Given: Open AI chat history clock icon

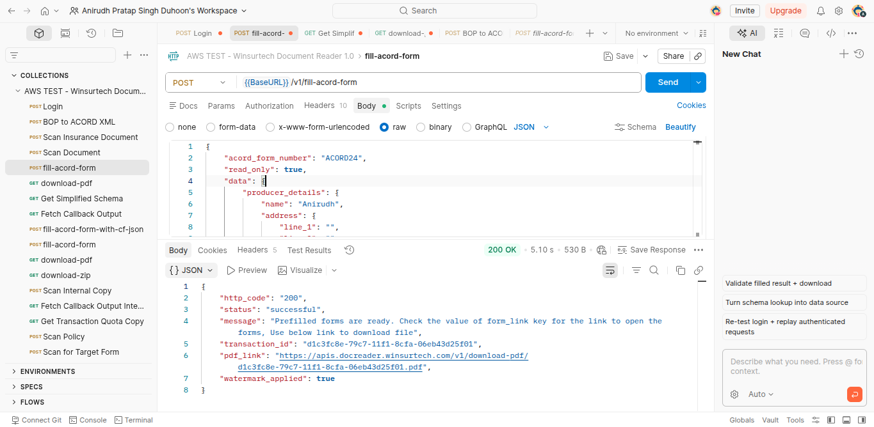Looking at the screenshot, I should tap(859, 54).
